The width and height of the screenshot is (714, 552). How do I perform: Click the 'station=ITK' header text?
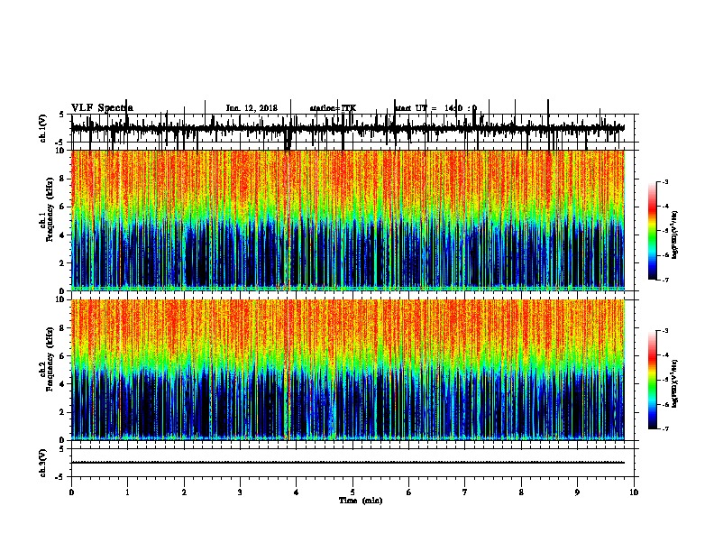coord(333,108)
